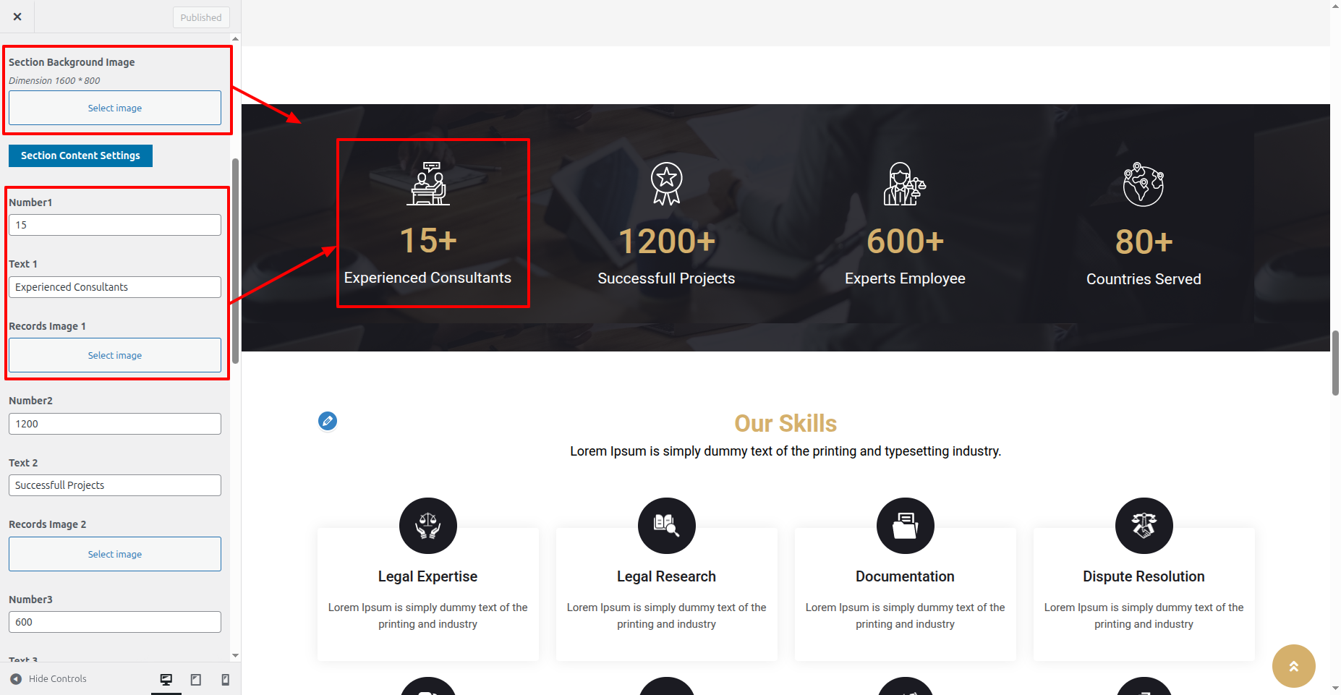Click the blue pencil edit shortcut
Image resolution: width=1341 pixels, height=695 pixels.
click(328, 421)
